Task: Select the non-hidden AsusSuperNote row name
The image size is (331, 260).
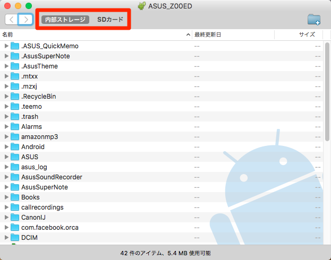Action: (x=45, y=187)
